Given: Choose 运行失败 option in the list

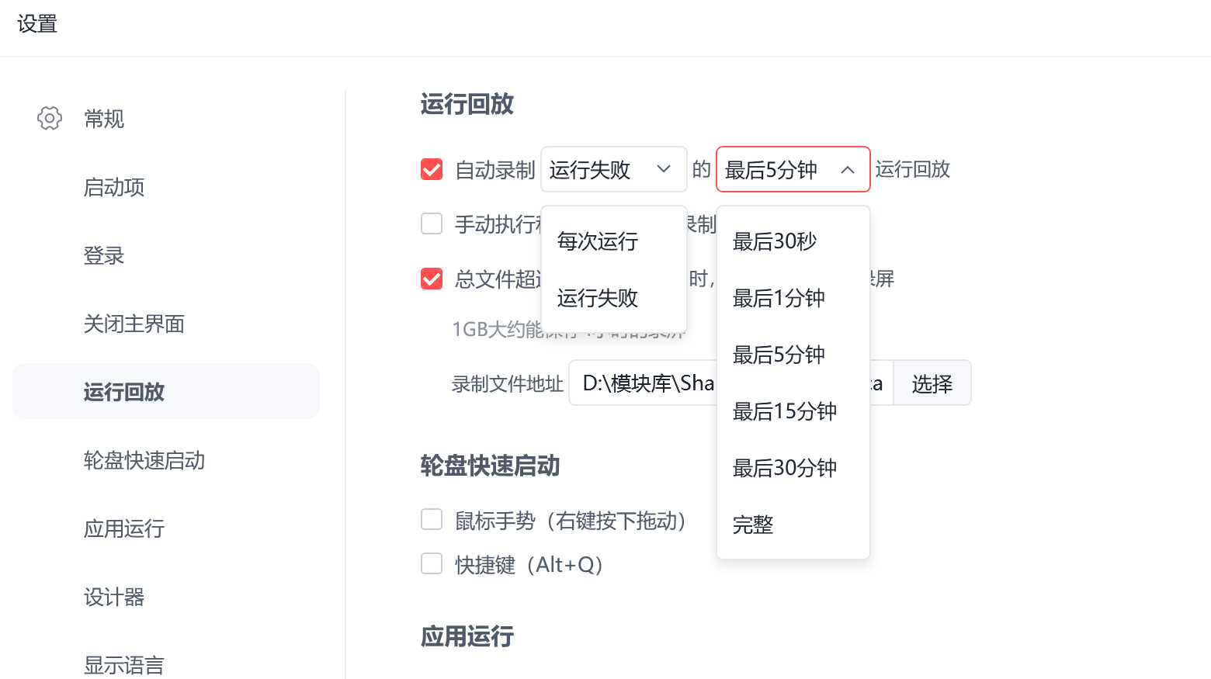Looking at the screenshot, I should (598, 298).
